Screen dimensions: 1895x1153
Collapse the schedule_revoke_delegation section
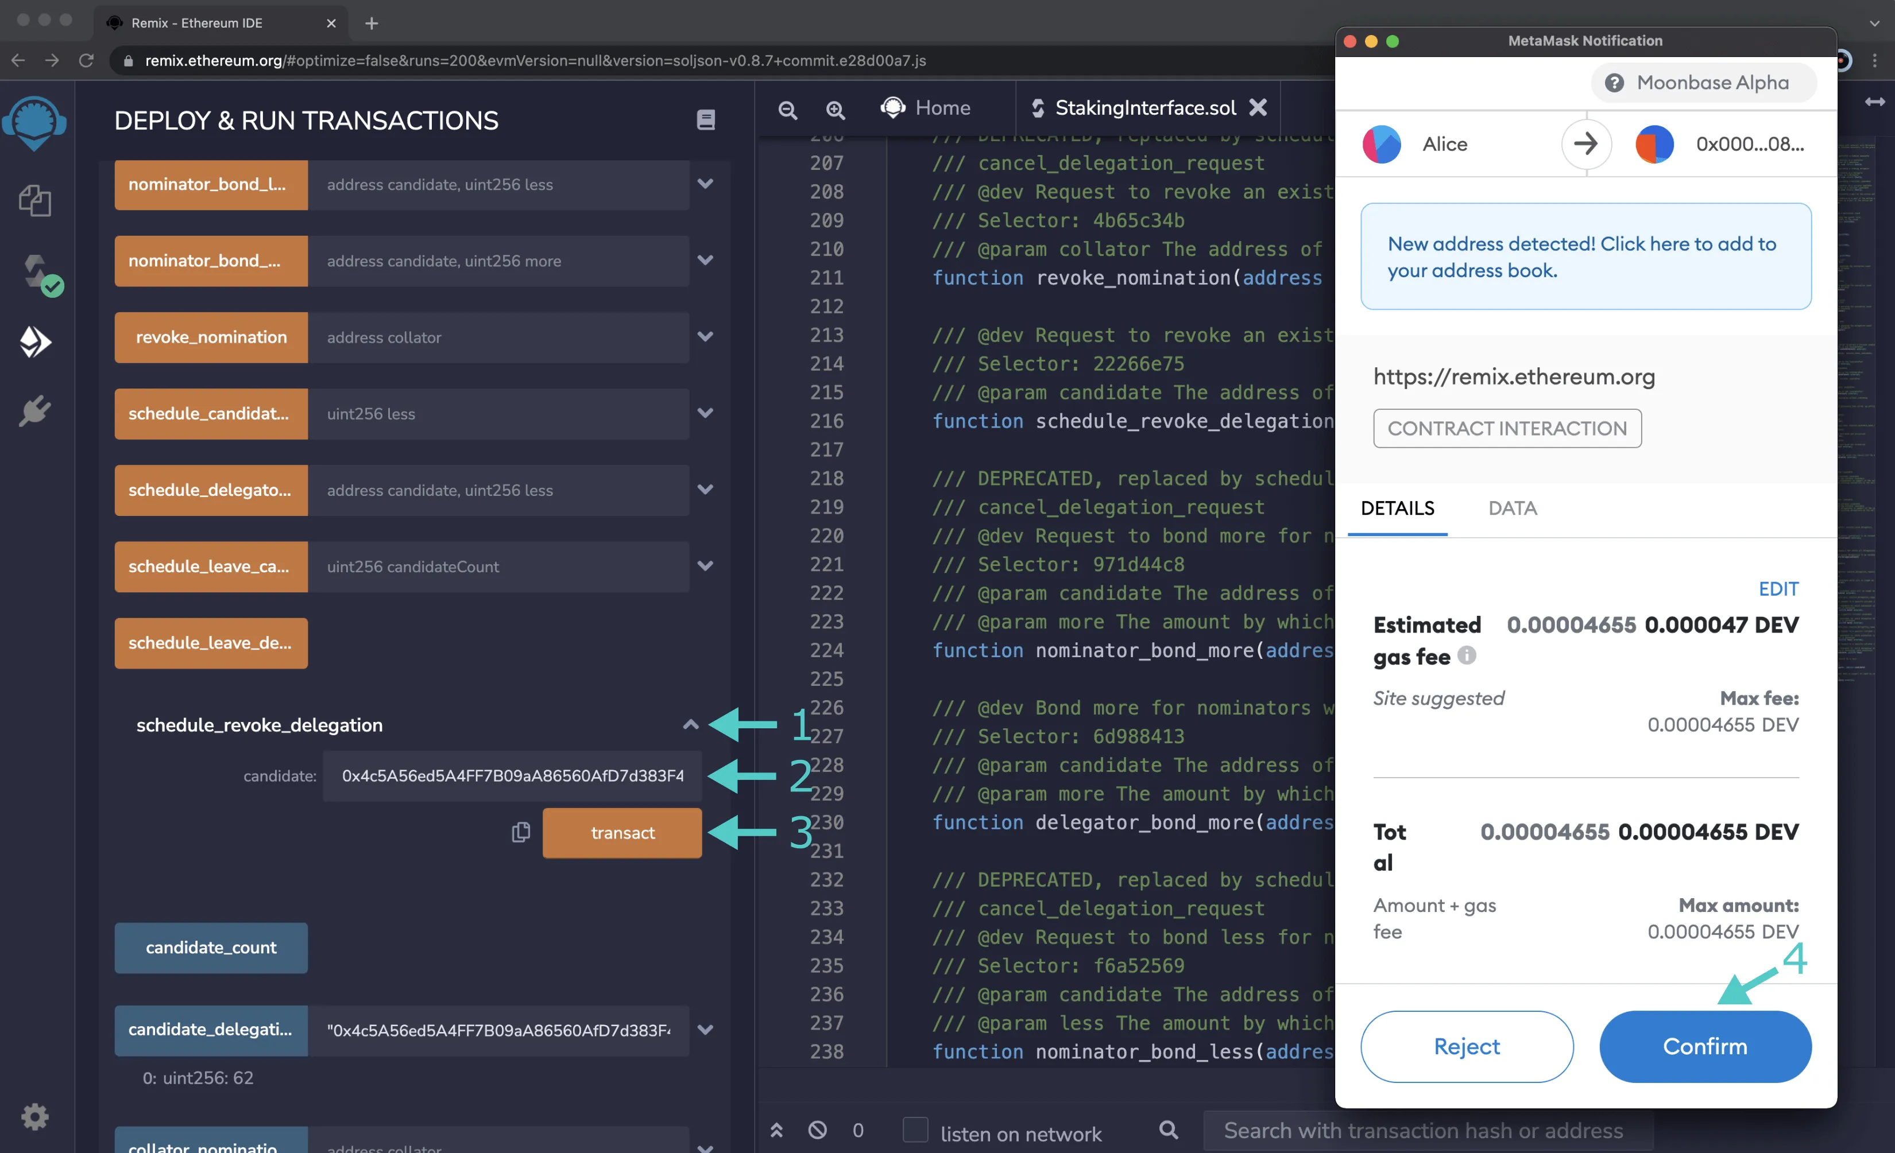691,724
